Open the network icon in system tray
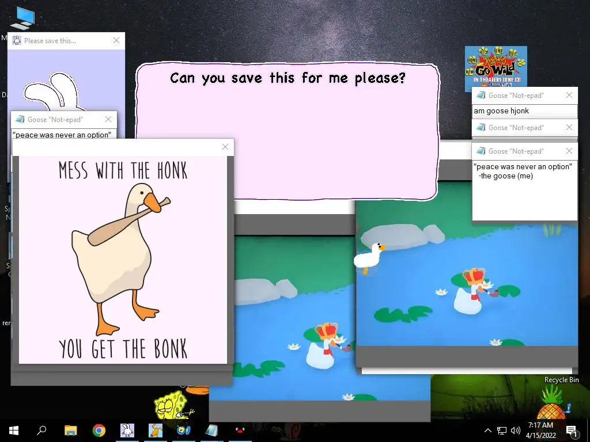The height and width of the screenshot is (442, 590). 502,430
